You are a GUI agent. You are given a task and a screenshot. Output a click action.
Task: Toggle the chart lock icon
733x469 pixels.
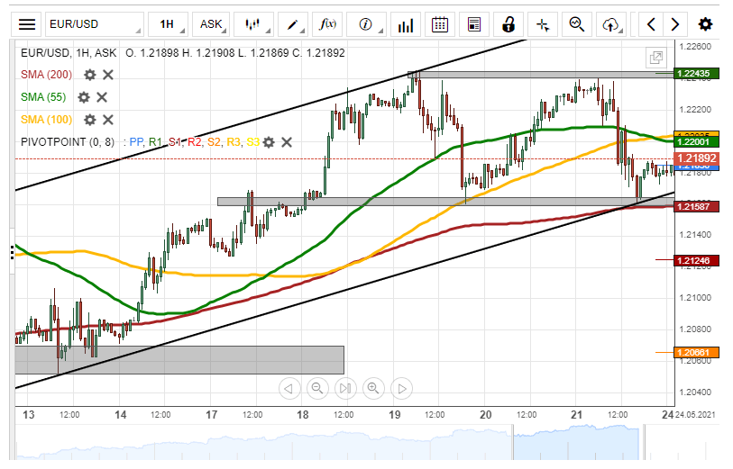(x=509, y=24)
